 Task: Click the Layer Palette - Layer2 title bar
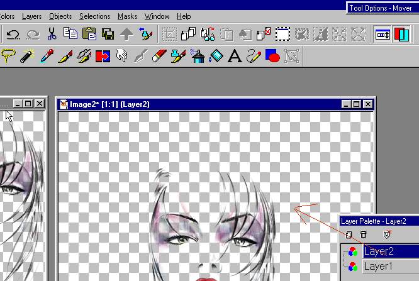pos(379,221)
